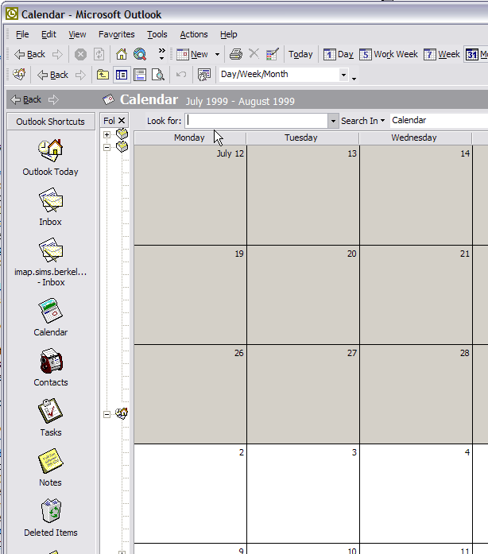Open the Tools menu
Image resolution: width=488 pixels, height=554 pixels.
tap(157, 34)
